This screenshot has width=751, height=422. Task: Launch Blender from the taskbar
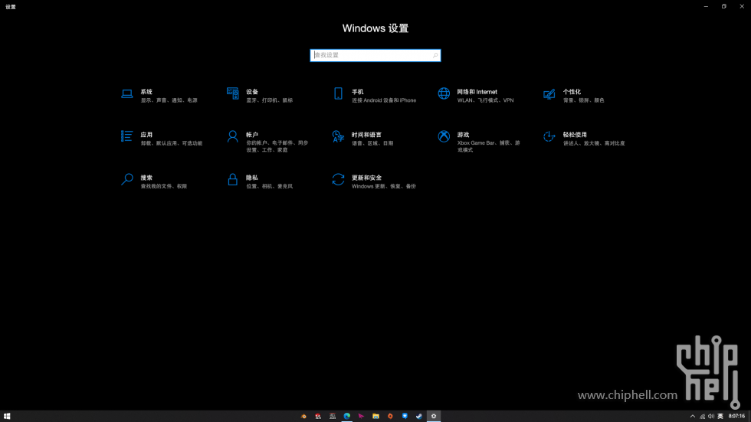pyautogui.click(x=303, y=417)
